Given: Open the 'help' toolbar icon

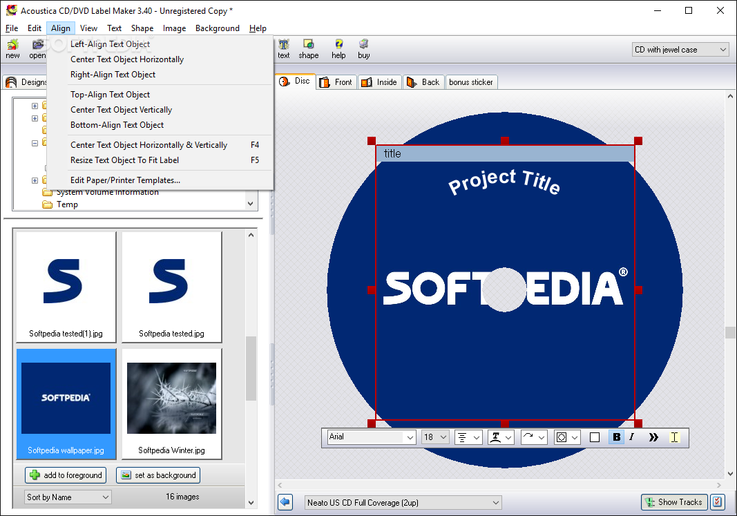Looking at the screenshot, I should [x=338, y=49].
